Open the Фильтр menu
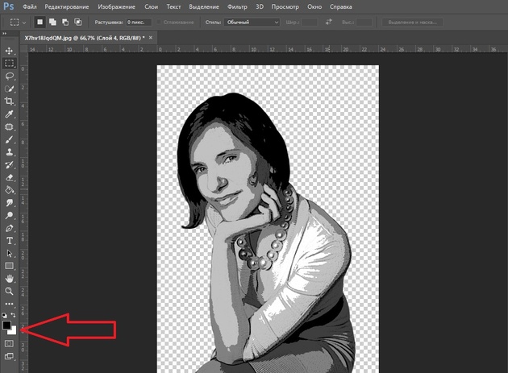The width and height of the screenshot is (508, 373). [x=237, y=6]
